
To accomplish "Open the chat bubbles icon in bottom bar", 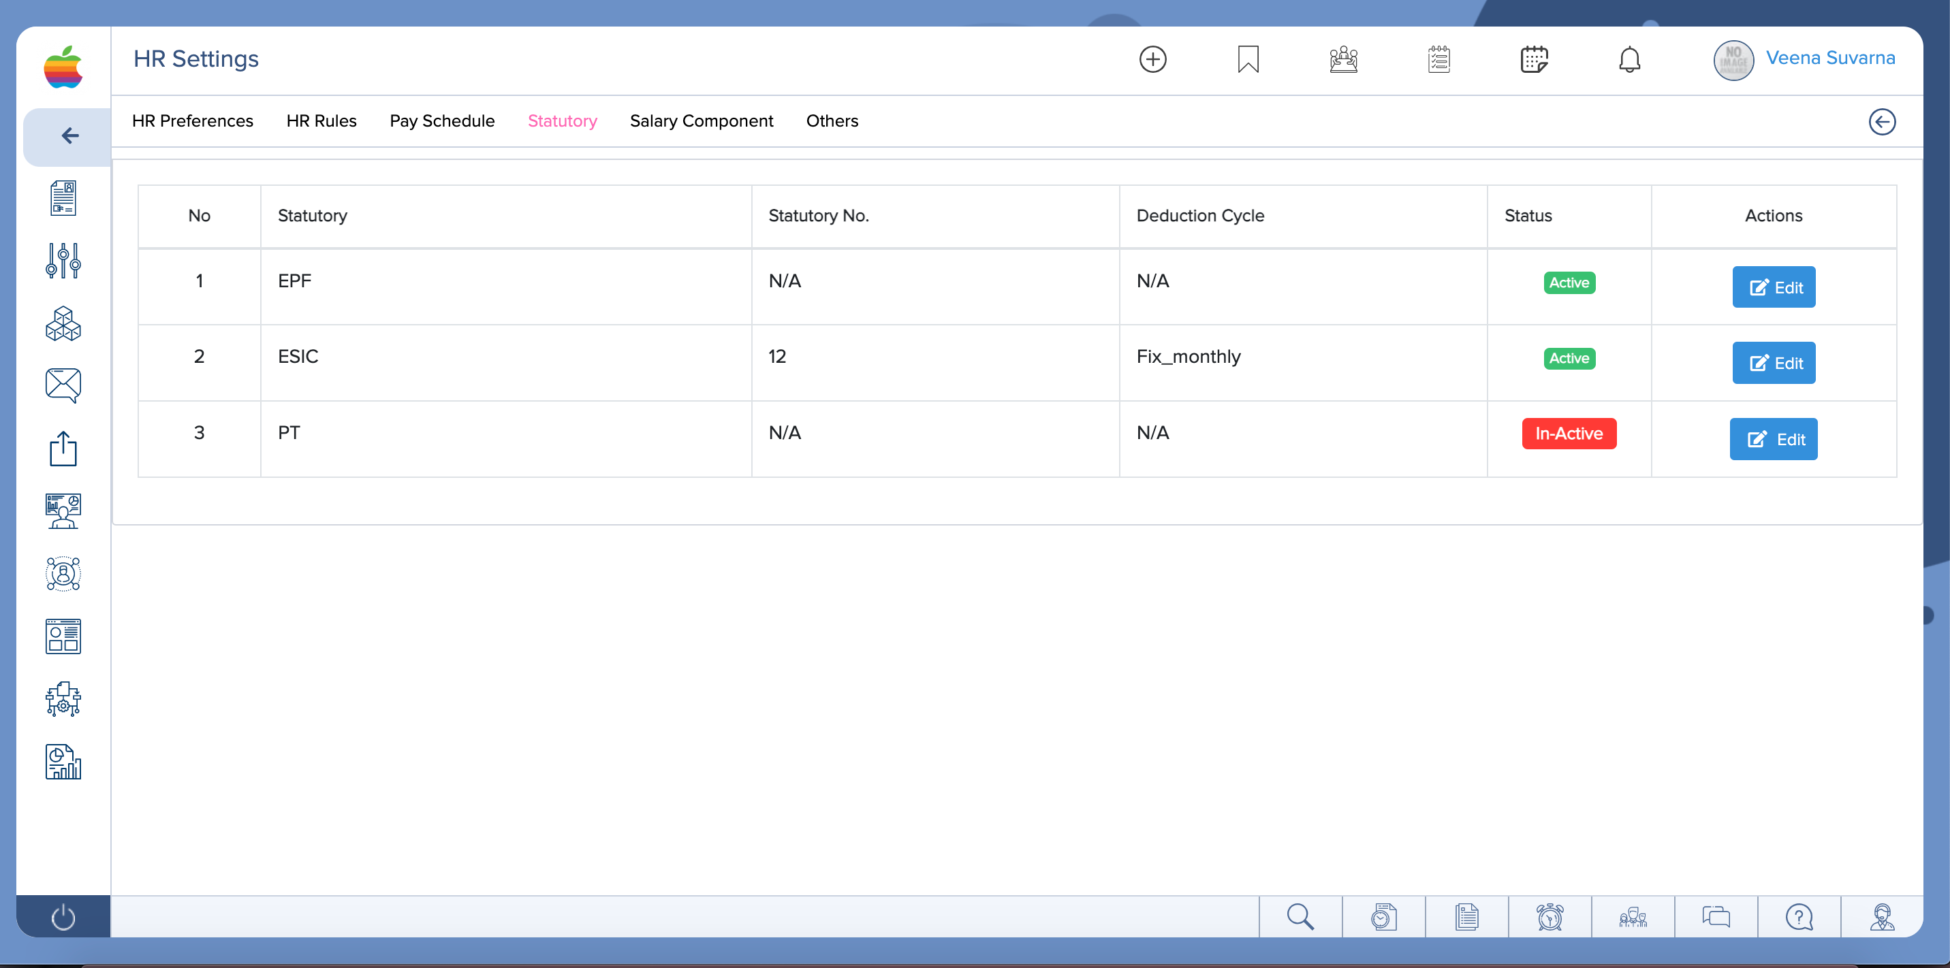I will 1716,916.
